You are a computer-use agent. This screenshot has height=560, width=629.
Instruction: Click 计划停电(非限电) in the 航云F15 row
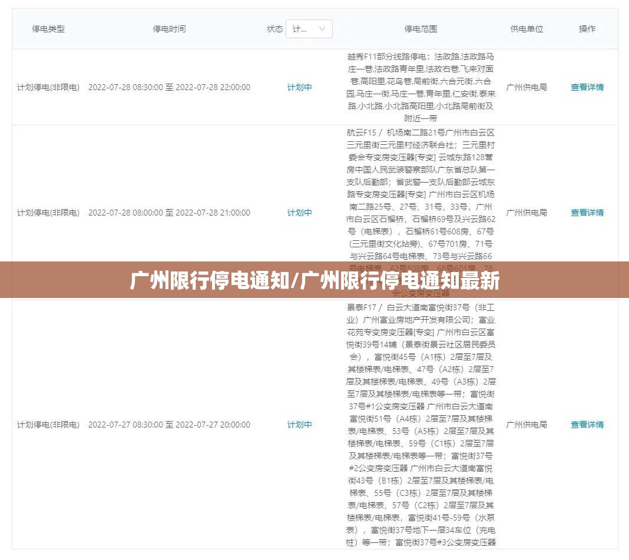click(x=48, y=213)
